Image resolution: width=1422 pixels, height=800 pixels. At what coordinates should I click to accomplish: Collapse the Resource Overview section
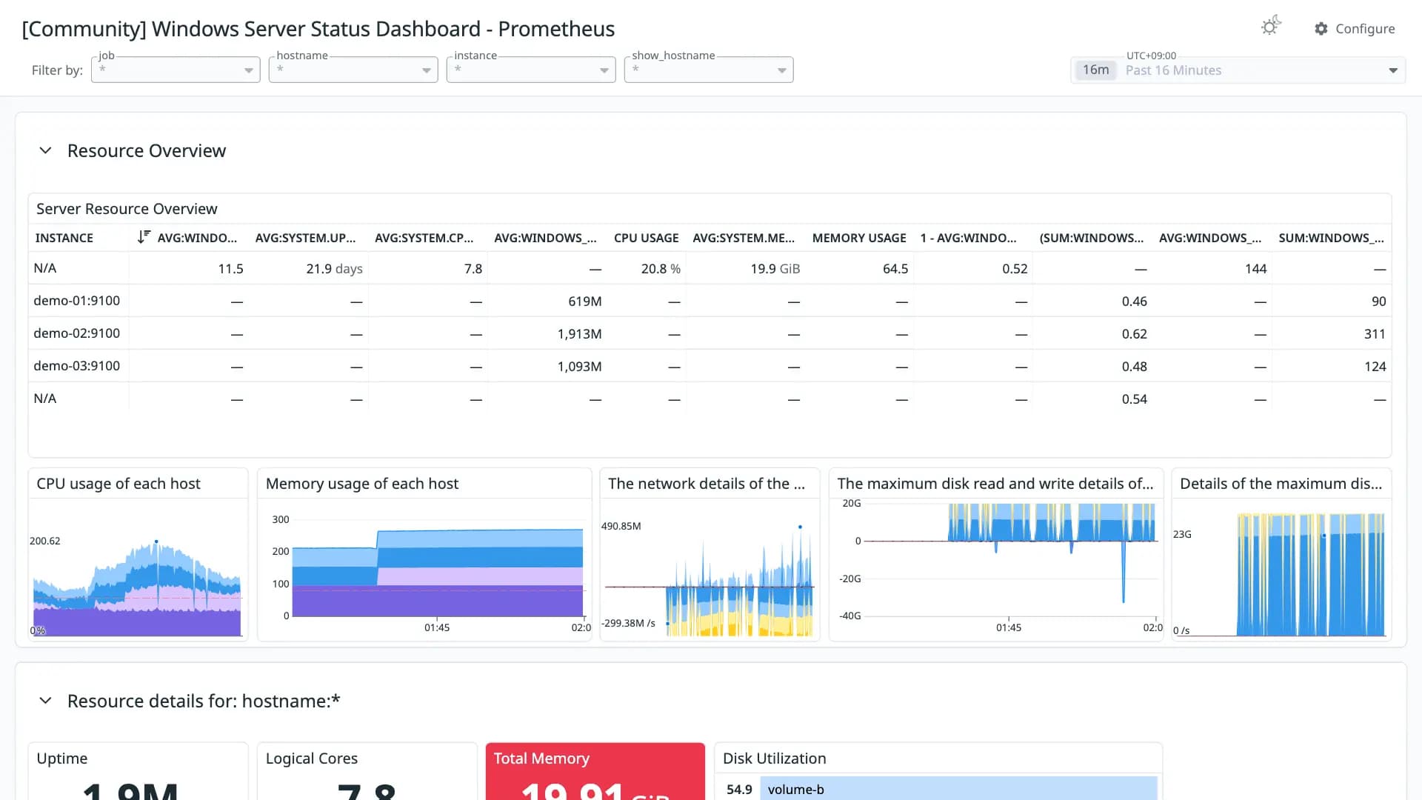coord(45,150)
